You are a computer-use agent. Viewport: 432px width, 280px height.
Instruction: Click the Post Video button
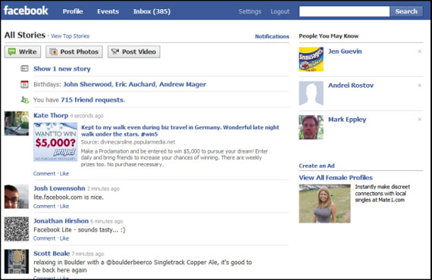[134, 51]
